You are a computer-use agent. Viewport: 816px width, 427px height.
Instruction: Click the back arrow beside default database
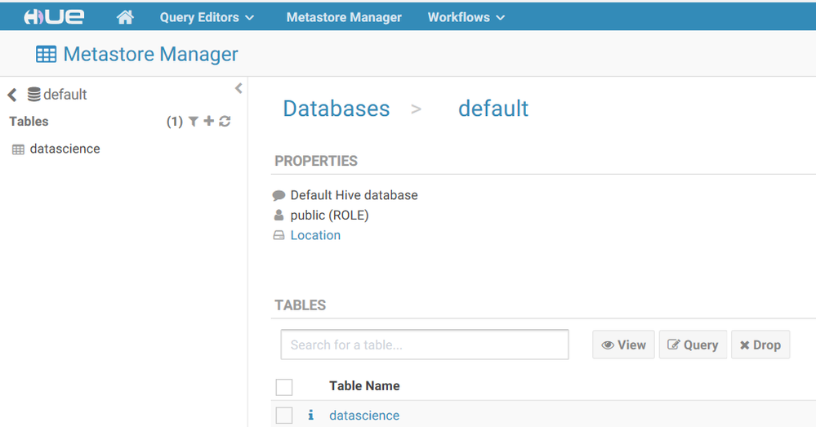click(12, 95)
